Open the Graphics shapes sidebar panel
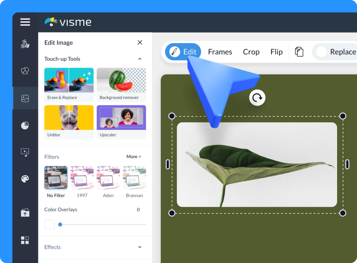Image resolution: width=357 pixels, height=263 pixels. point(25,71)
